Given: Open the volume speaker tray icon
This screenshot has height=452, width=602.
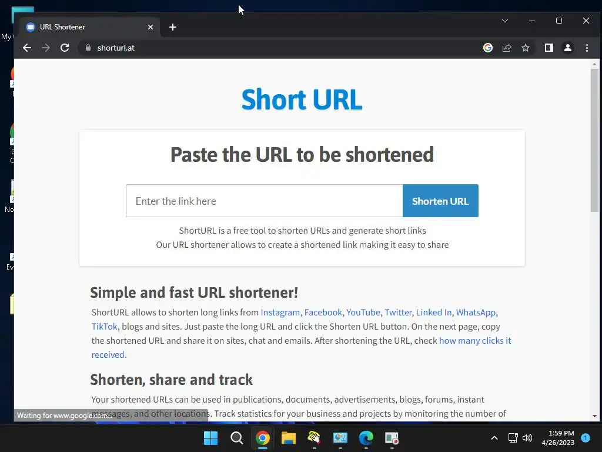Looking at the screenshot, I should [527, 438].
